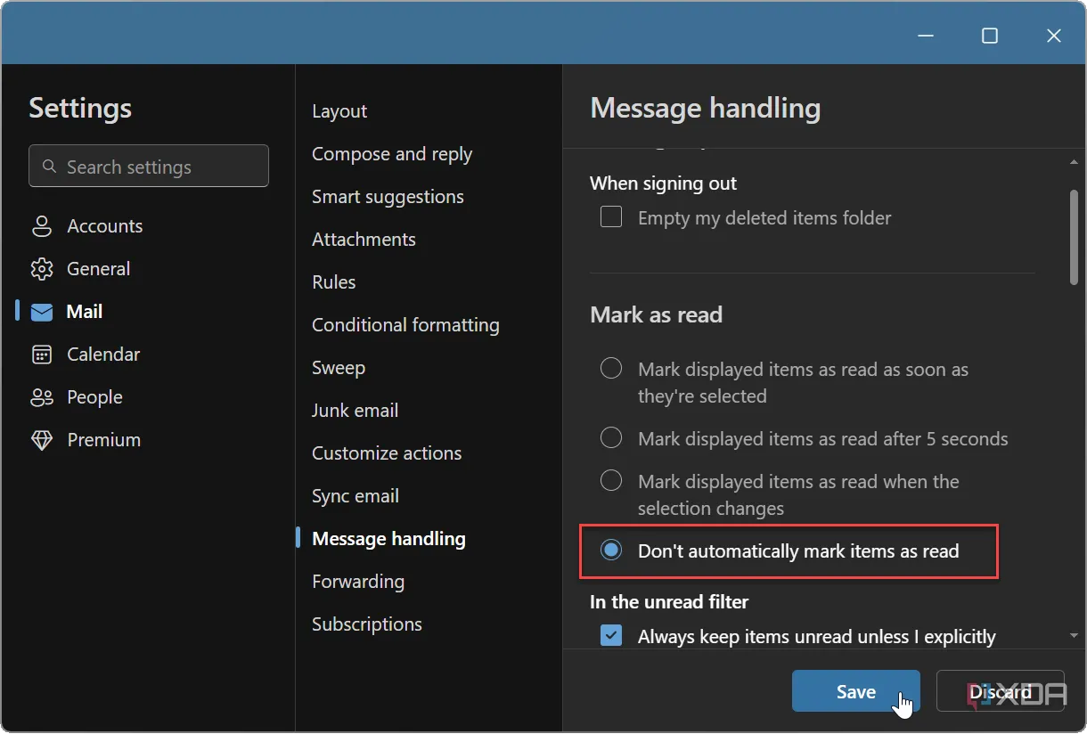Open Junk email settings
This screenshot has height=734, width=1087.
point(355,411)
